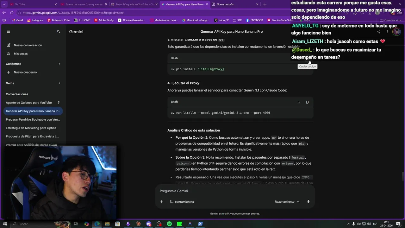
Task: Click the ESP language indicator
Action: click(375, 224)
